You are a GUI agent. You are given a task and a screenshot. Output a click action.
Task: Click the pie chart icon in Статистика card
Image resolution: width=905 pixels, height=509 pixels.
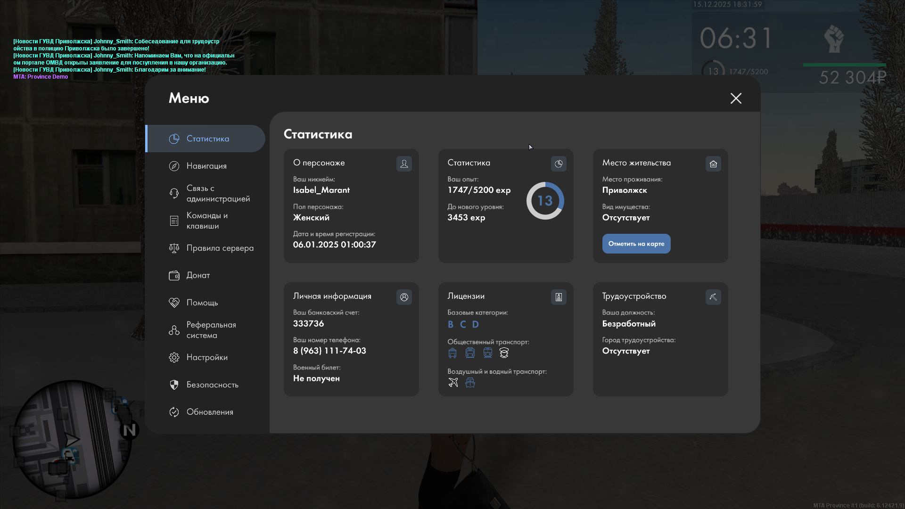[559, 164]
